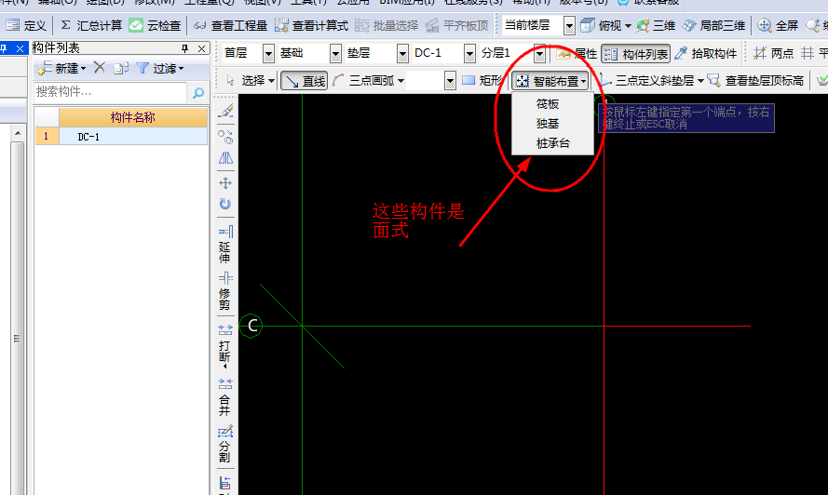Expand the DC-1 component dropdown
Screen dimensions: 828x495
[469, 53]
